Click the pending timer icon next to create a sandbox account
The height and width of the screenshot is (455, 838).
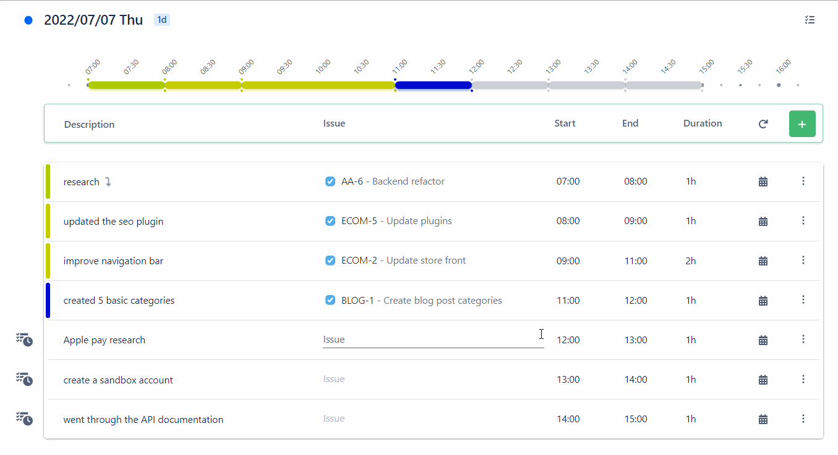(x=24, y=379)
